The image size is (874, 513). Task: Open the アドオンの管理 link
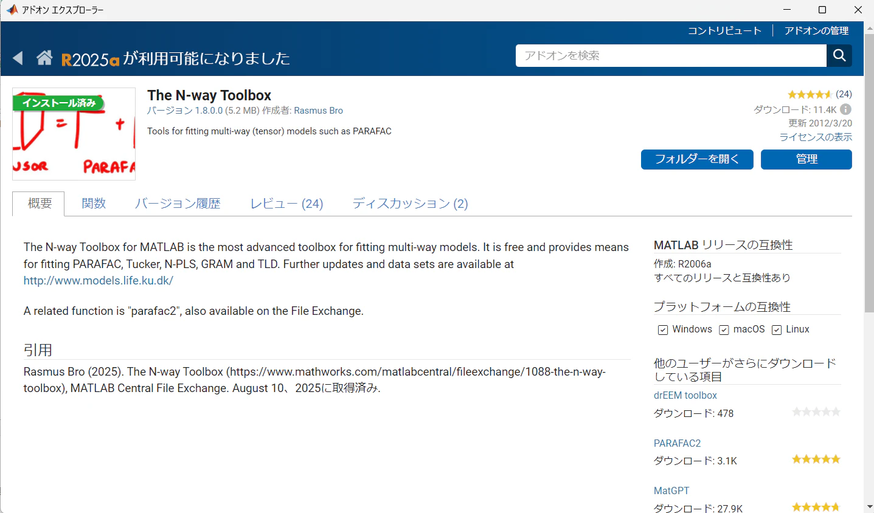[816, 30]
